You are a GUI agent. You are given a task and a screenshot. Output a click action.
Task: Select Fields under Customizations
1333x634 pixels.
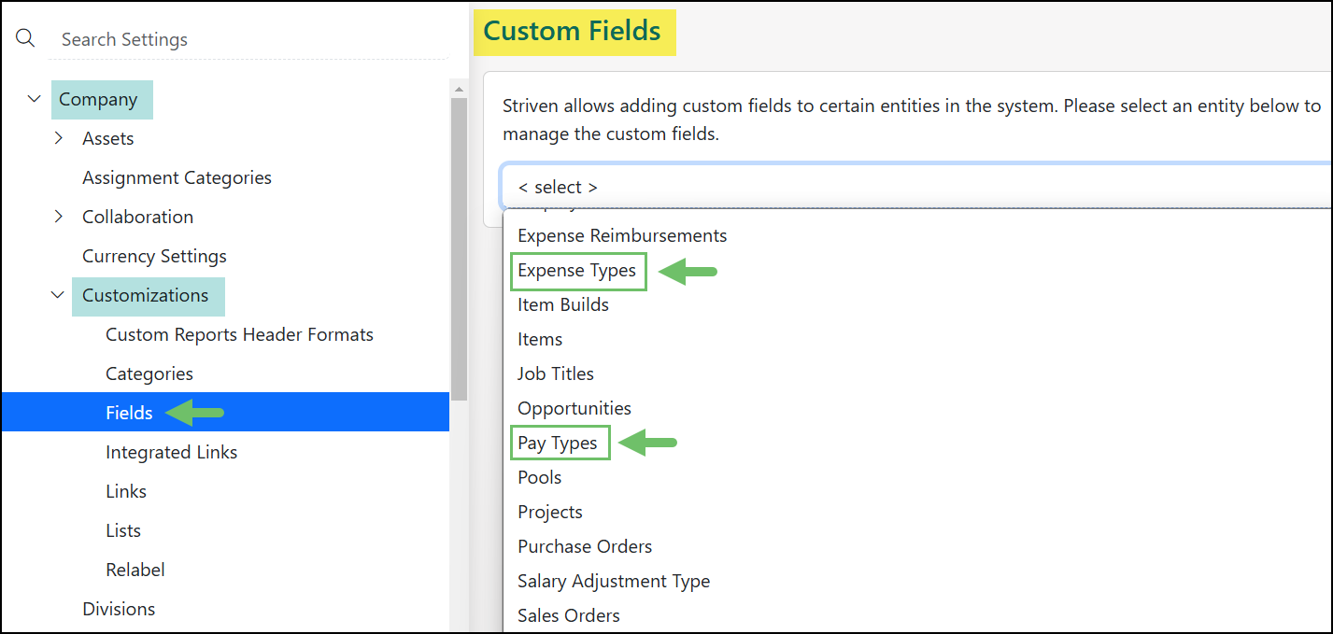coord(225,412)
